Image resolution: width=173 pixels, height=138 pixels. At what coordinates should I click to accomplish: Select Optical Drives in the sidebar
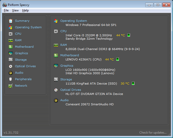point(25,66)
